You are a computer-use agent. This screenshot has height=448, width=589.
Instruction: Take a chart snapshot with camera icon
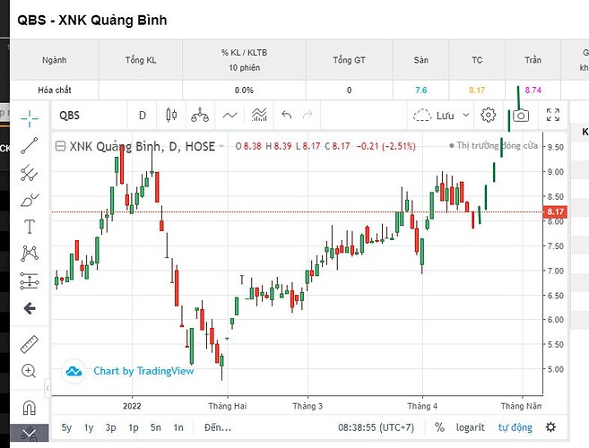[520, 116]
